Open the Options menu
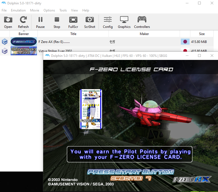Image resolution: width=218 pixels, height=192 pixels. pyautogui.click(x=49, y=10)
